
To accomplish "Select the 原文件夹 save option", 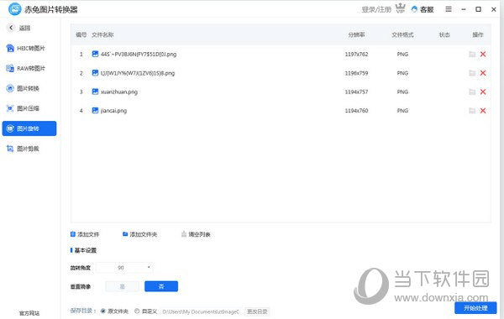I will click(x=114, y=311).
